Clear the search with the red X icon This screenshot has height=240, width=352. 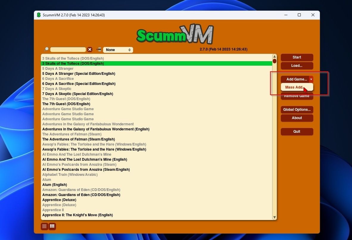[90, 50]
